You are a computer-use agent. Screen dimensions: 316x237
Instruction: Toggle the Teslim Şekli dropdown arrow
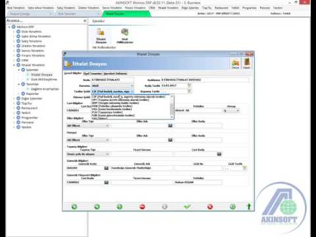coord(132,92)
